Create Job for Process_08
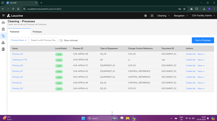The width and height of the screenshot is (217, 121). (191, 66)
